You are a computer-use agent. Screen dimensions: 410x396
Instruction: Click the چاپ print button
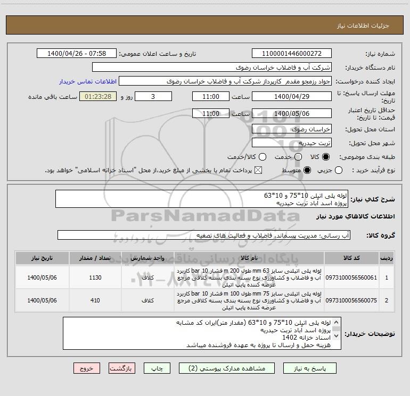157,368
